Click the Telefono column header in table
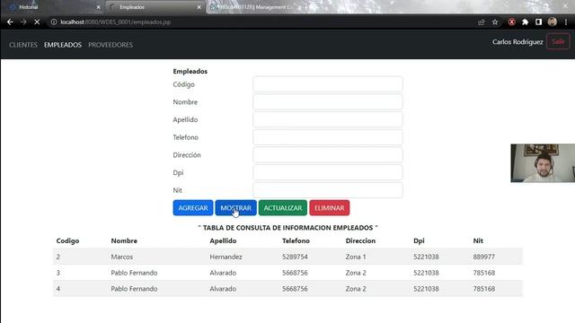 pos(296,240)
